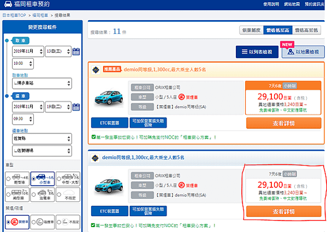Image resolution: width=327 pixels, height=232 pixels.
Task: Sort results by 依推薦度
Action: coord(252,30)
